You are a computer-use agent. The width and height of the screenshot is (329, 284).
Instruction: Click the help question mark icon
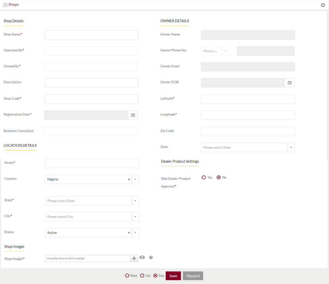coord(151,257)
